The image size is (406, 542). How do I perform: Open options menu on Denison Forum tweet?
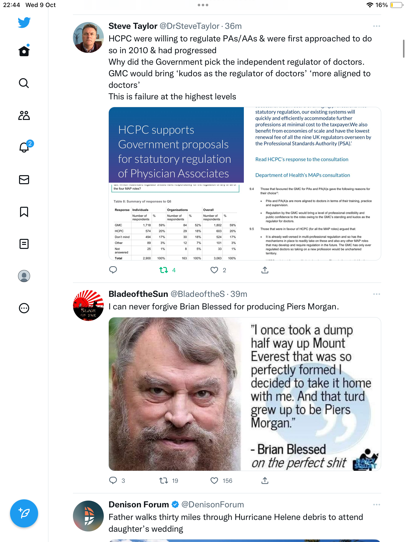[376, 505]
